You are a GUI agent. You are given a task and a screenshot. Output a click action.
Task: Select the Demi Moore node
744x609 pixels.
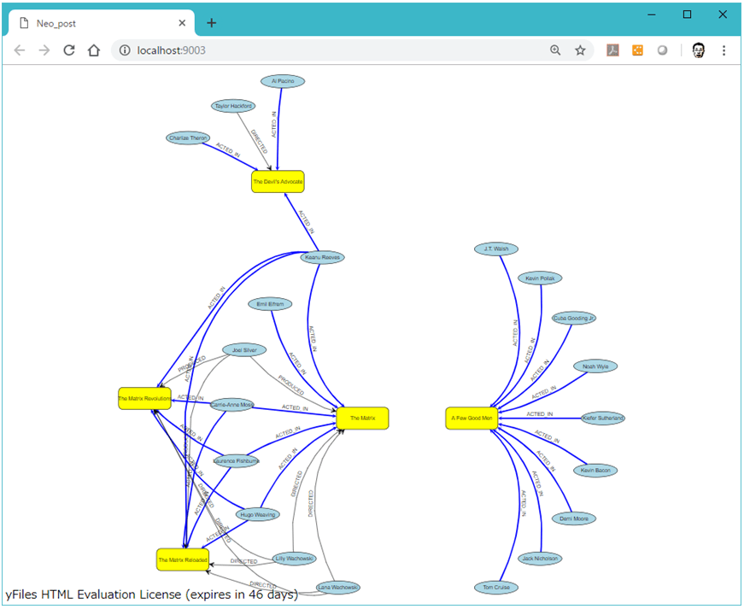574,518
